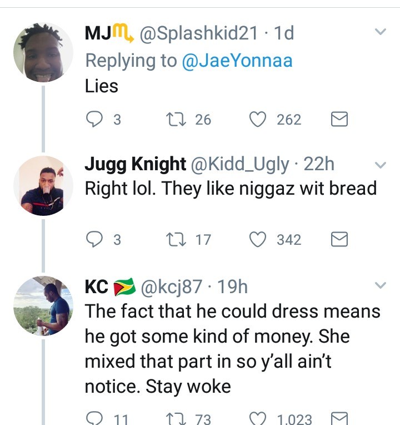
Task: Reply to KC's "Stay woke" tweet
Action: 96,418
